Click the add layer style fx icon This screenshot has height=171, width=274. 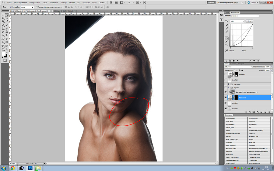pos(250,112)
